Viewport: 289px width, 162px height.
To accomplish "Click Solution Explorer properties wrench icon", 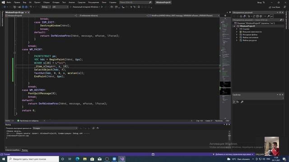I will point(269,16).
